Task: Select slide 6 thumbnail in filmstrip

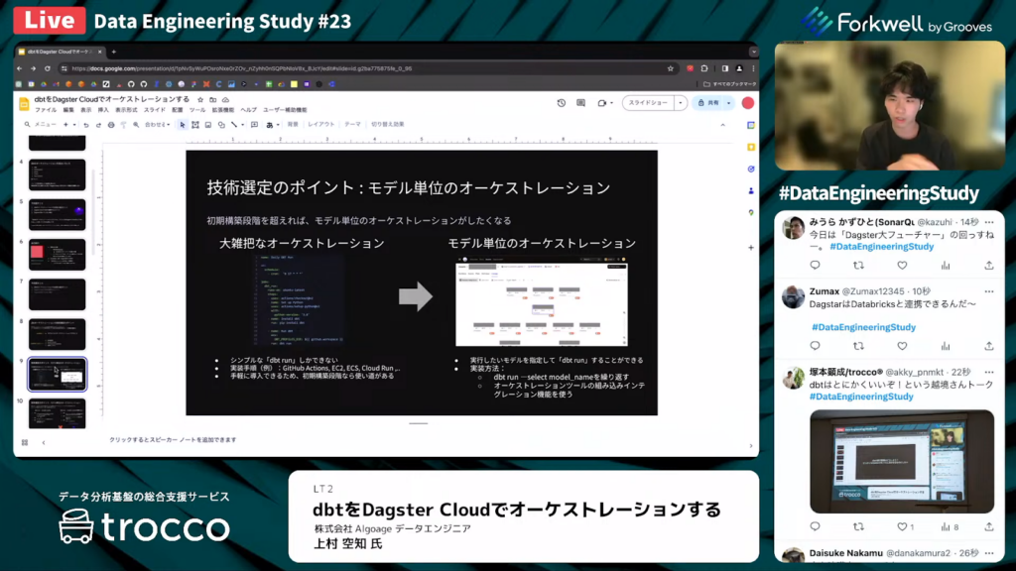Action: 57,255
